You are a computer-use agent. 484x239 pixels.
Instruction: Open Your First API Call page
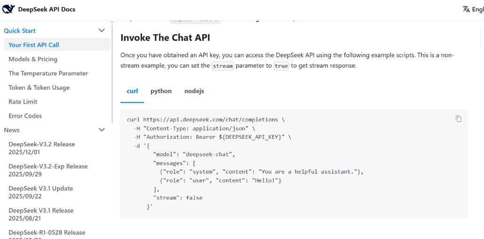click(x=34, y=45)
